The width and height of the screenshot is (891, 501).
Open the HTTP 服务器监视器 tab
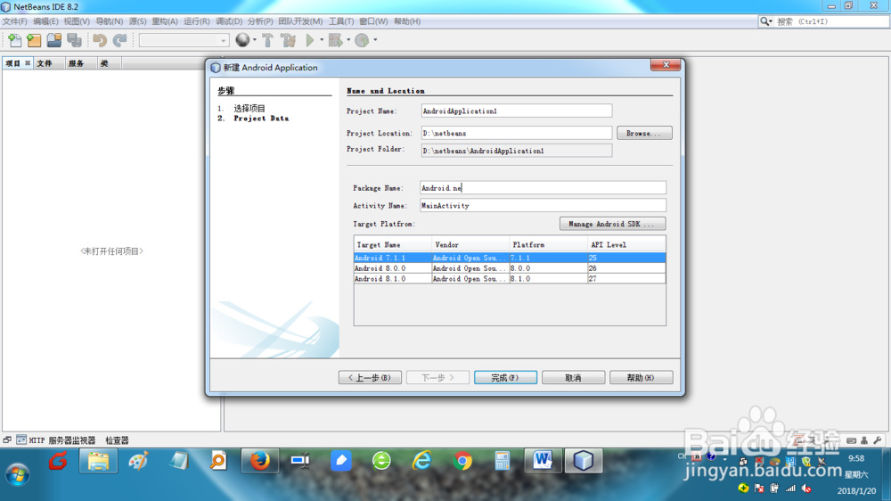[x=56, y=439]
